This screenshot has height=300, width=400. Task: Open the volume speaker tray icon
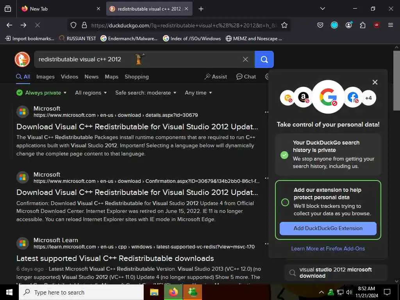tap(349, 292)
